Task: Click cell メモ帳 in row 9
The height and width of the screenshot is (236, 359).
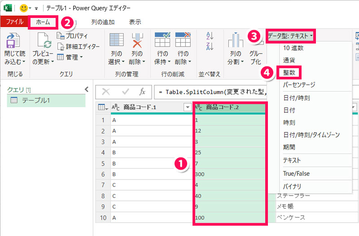Action: click(317, 206)
